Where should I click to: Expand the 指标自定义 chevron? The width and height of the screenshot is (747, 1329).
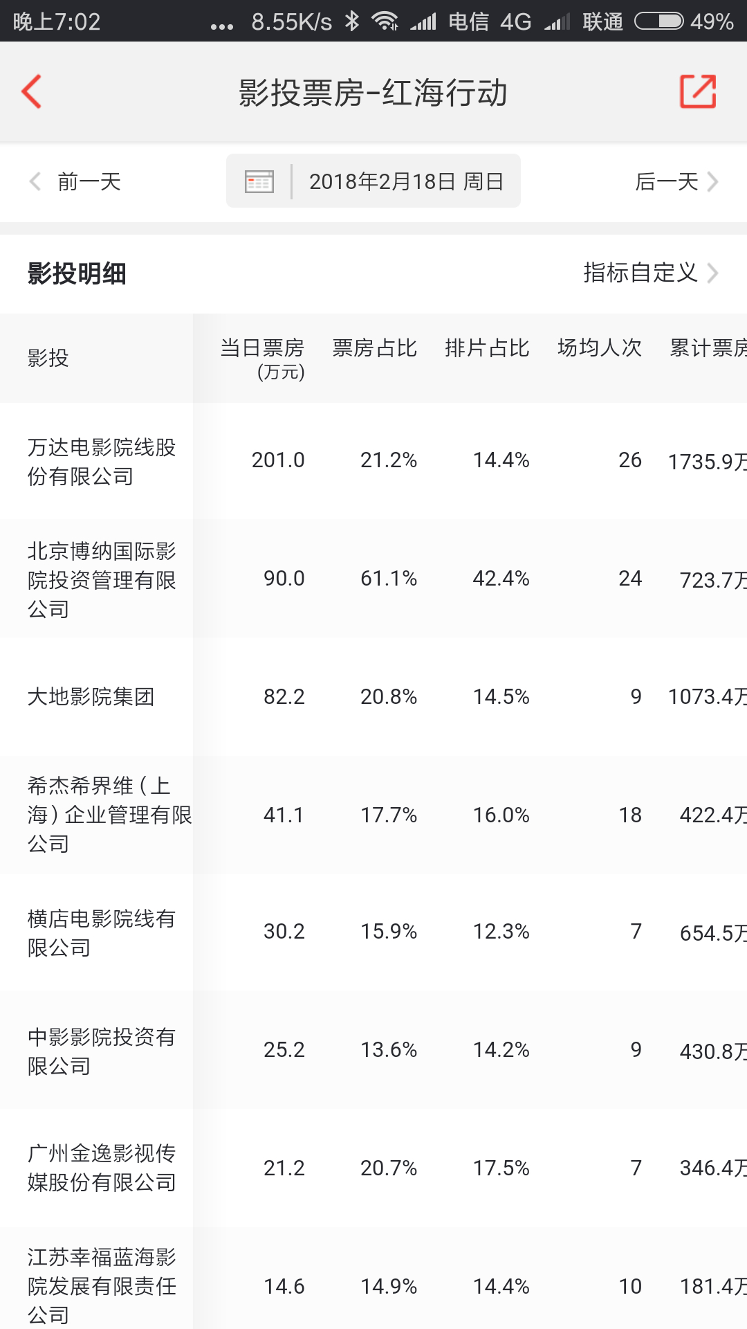[x=713, y=273]
